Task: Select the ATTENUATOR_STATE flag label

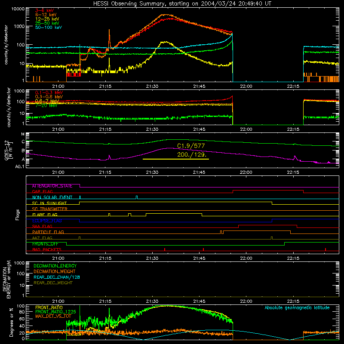Action: coord(52,186)
